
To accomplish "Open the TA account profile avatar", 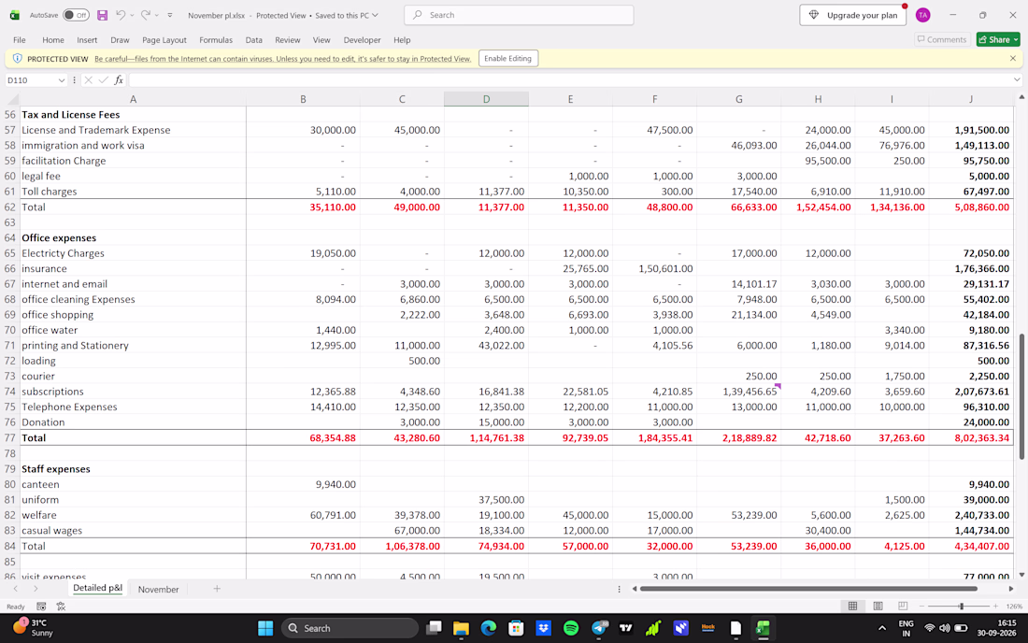I will click(x=922, y=15).
